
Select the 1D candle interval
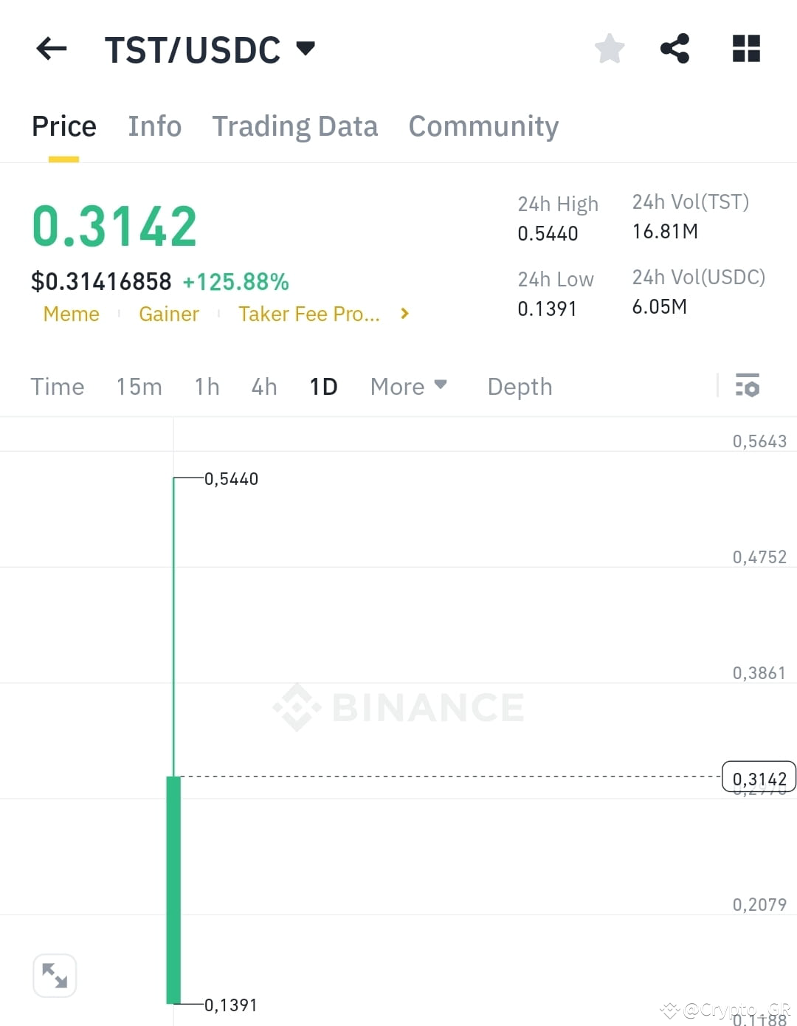[x=322, y=386]
